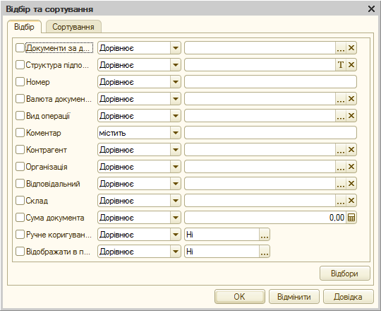This screenshot has height=311, width=381.
Task: Clear the Документи за д... value field
Action: (351, 48)
